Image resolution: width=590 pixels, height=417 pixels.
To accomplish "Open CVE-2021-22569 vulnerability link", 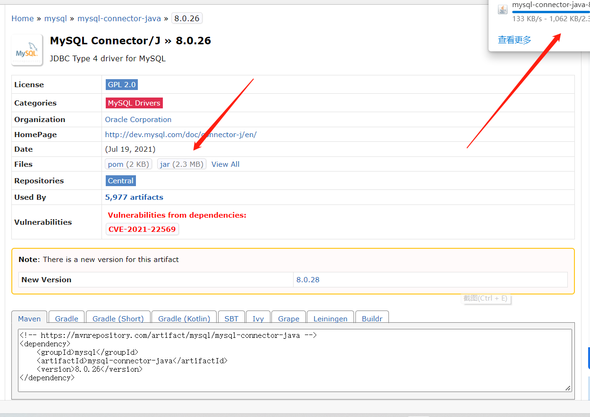I will (142, 229).
